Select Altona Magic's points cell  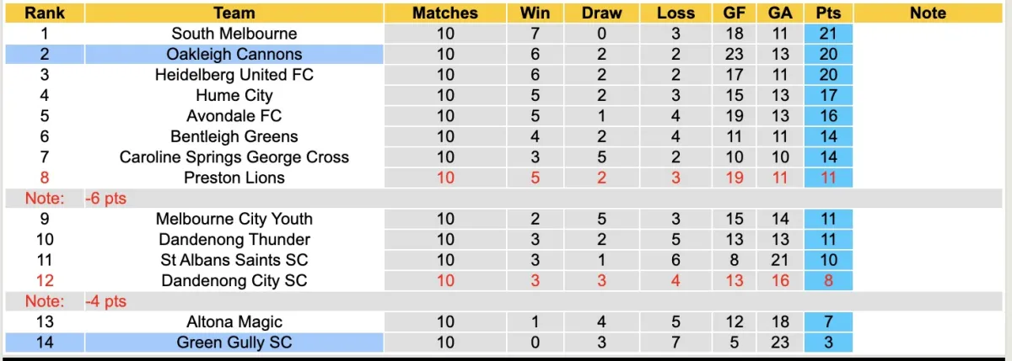pyautogui.click(x=828, y=321)
